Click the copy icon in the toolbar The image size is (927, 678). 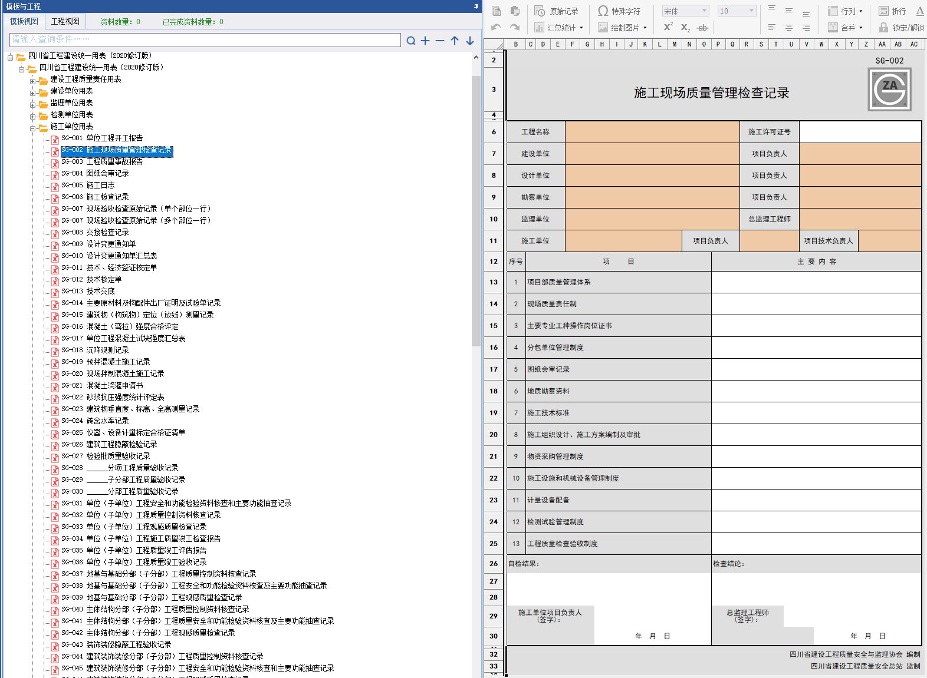[x=497, y=11]
